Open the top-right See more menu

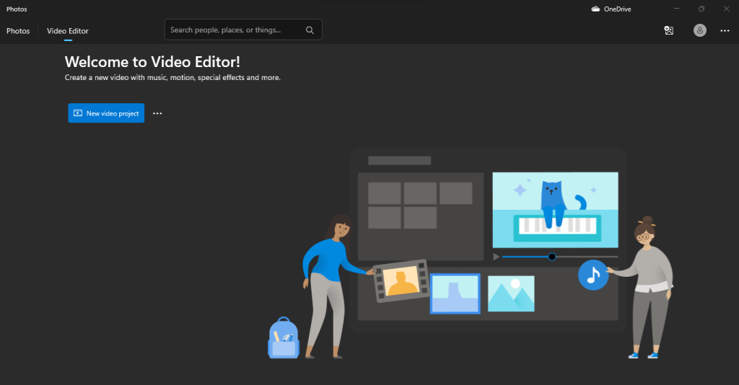click(725, 30)
